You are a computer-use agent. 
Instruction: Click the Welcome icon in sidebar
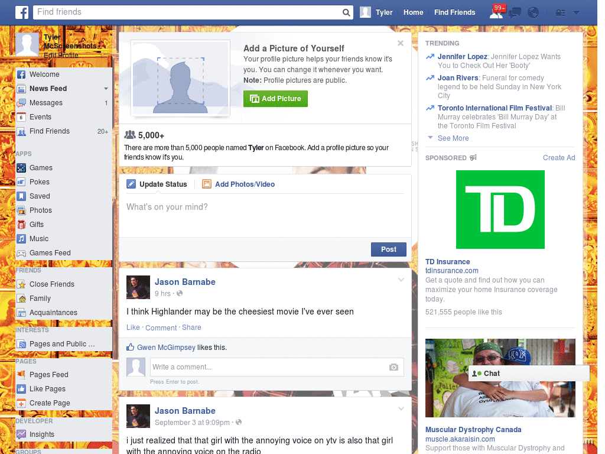pyautogui.click(x=21, y=74)
